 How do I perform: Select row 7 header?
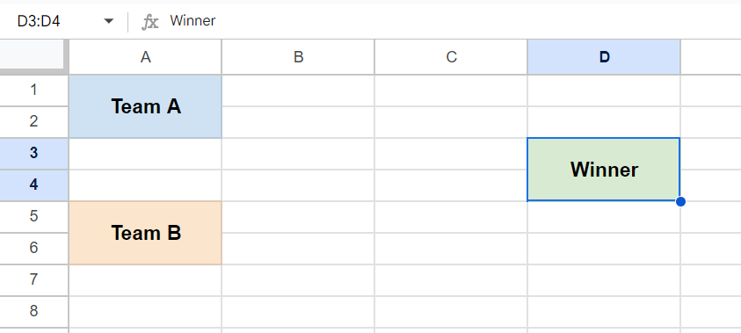click(x=34, y=280)
